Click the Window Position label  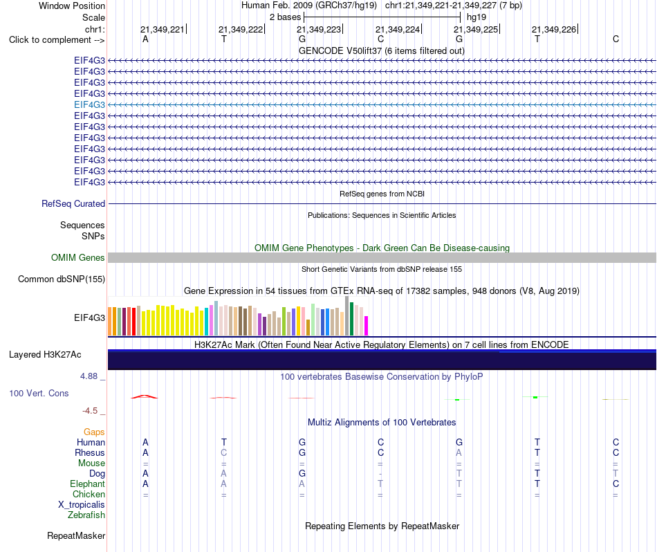point(72,6)
